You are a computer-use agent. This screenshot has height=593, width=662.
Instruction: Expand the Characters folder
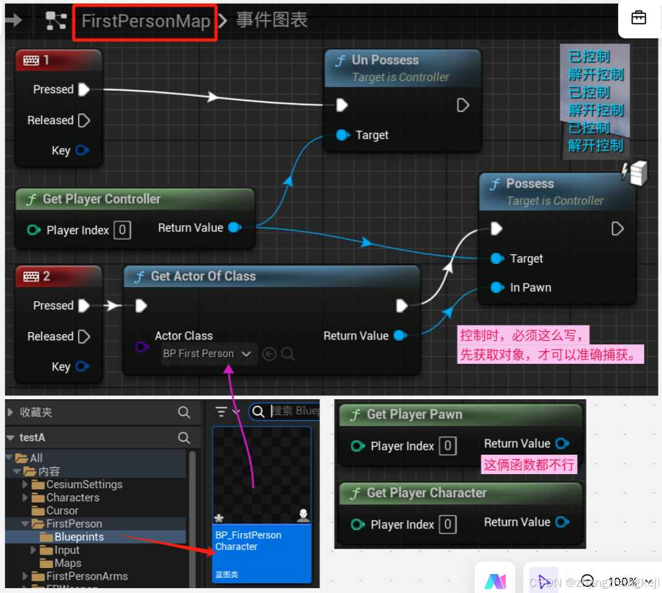(x=26, y=497)
